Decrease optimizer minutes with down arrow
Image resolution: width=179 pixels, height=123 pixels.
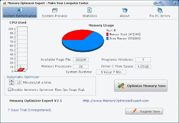point(11,84)
